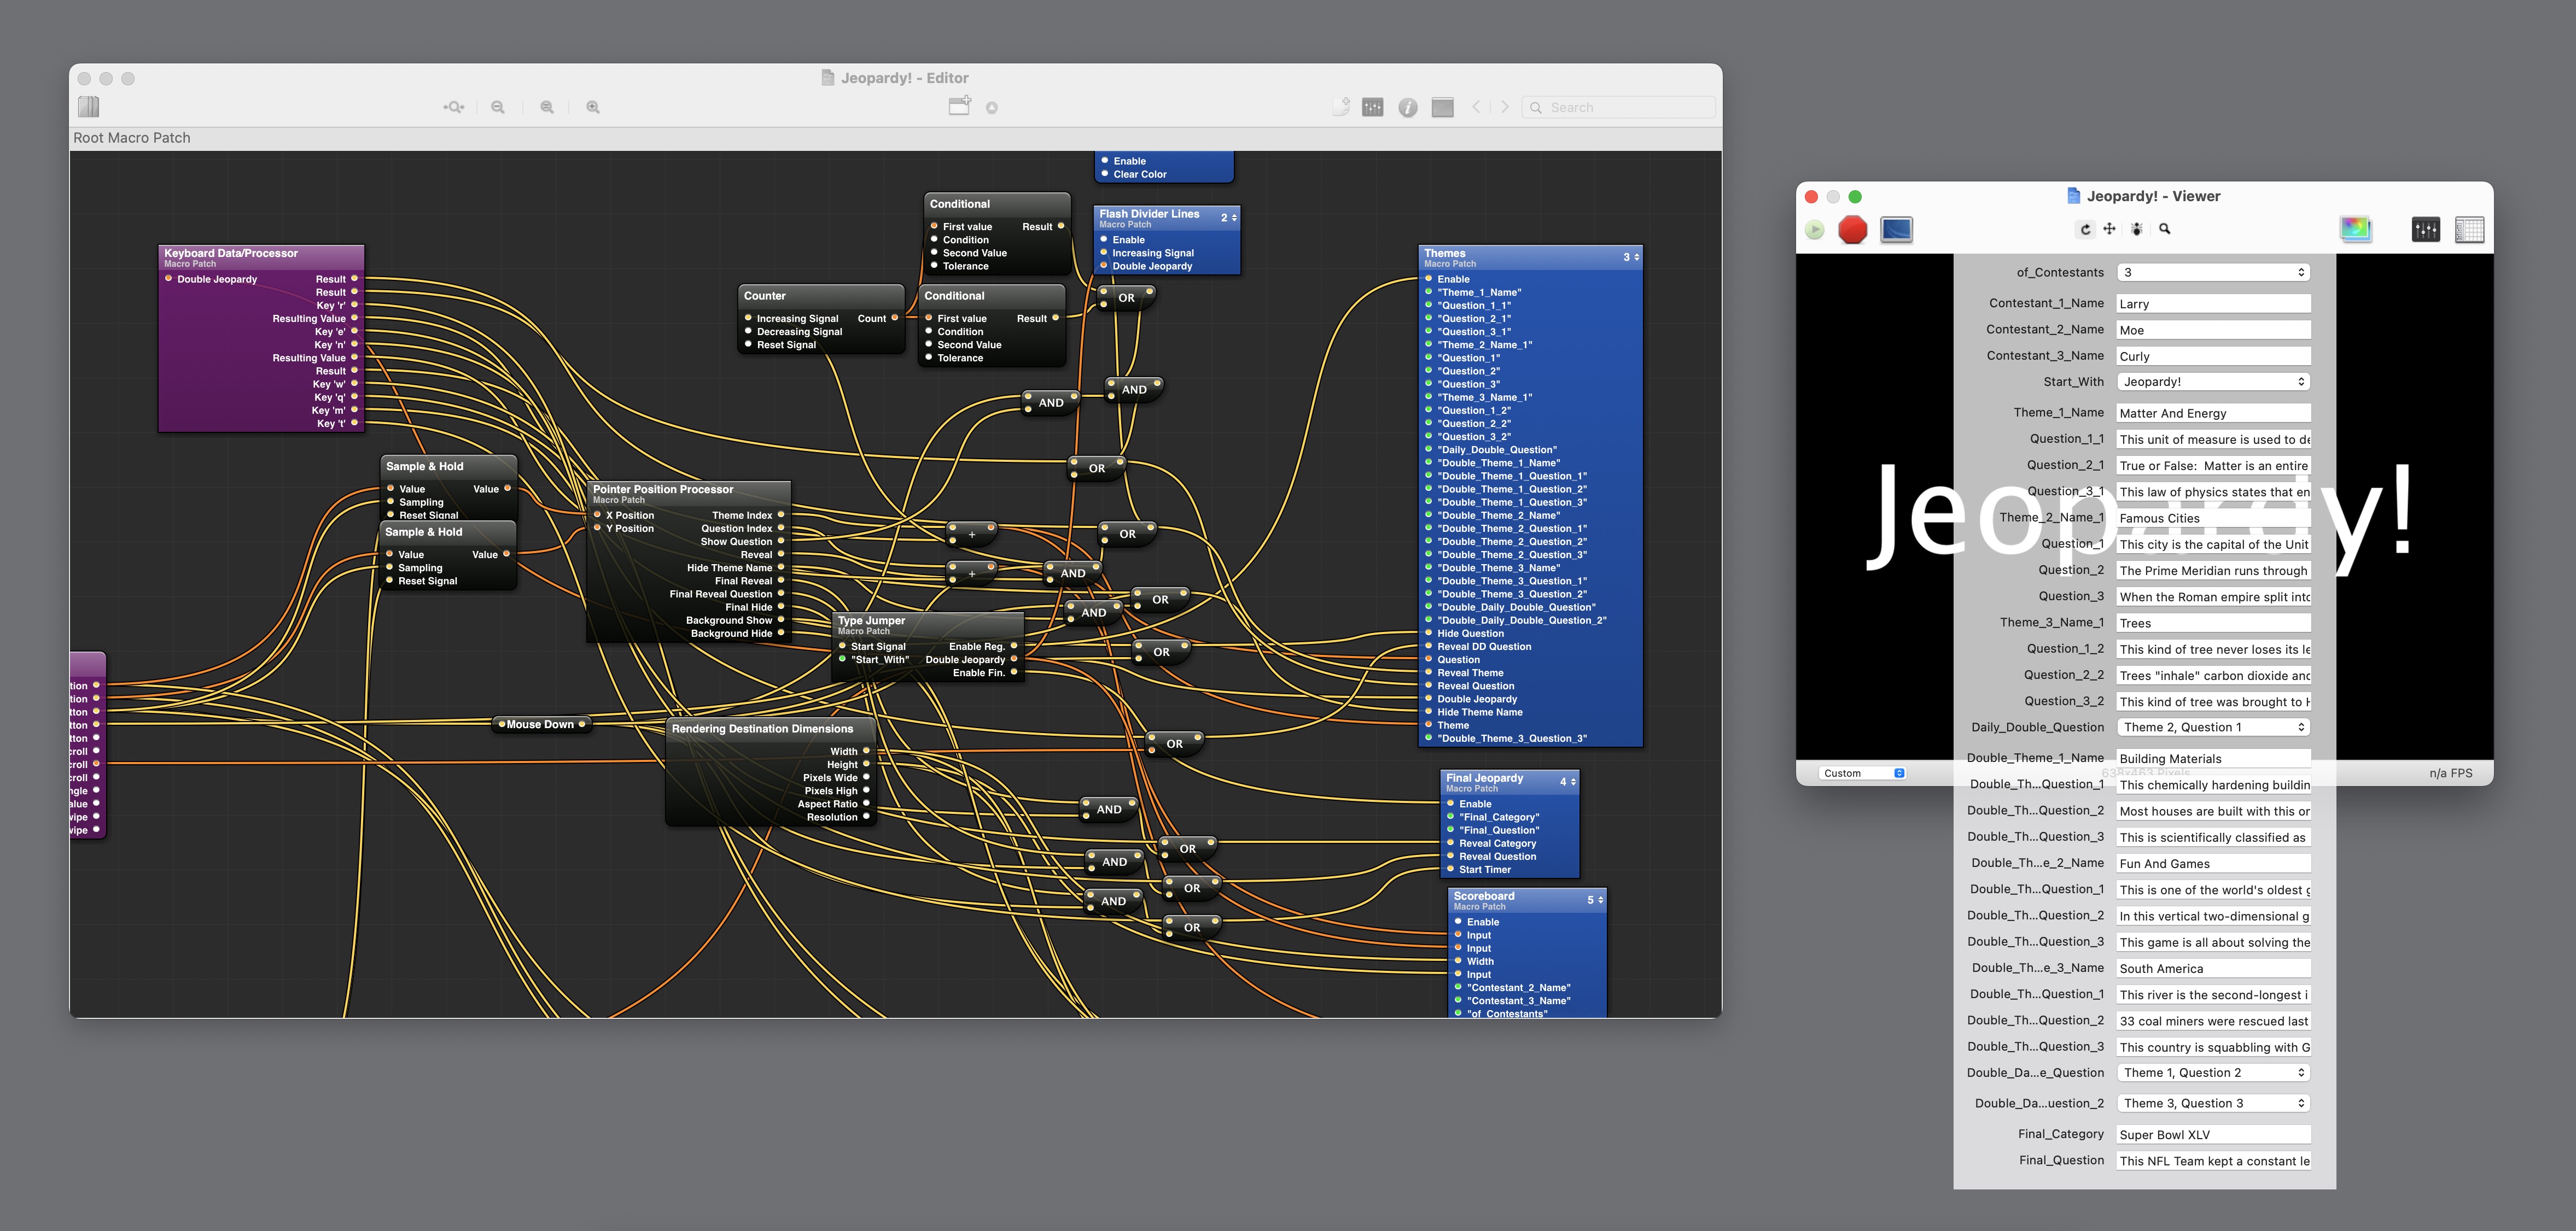
Task: Click the rainbow image rendering icon in Viewer
Action: click(2355, 230)
